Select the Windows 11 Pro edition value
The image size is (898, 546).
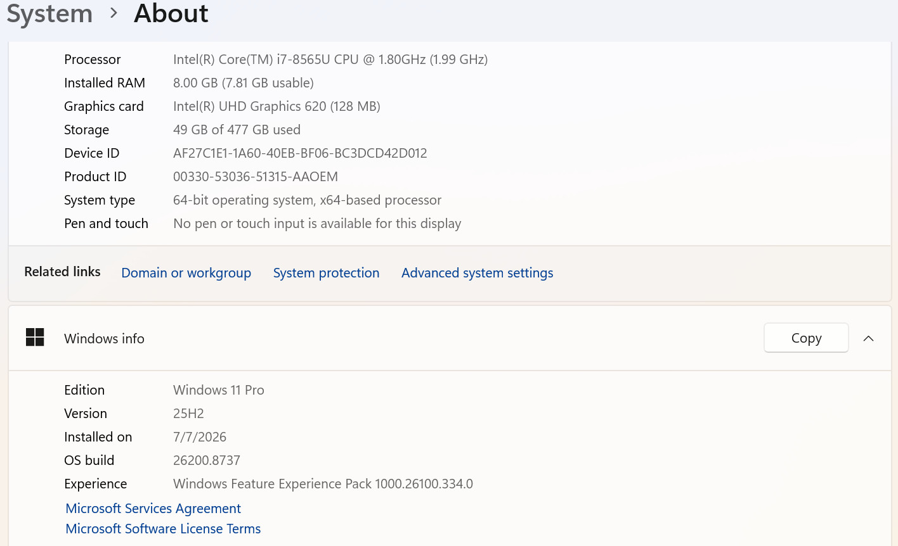coord(219,390)
